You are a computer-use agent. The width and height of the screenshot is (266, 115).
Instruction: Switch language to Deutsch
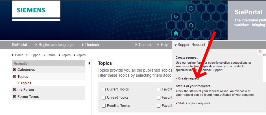[92, 45]
